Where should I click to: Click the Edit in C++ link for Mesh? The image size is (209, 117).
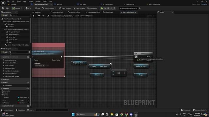(26, 29)
